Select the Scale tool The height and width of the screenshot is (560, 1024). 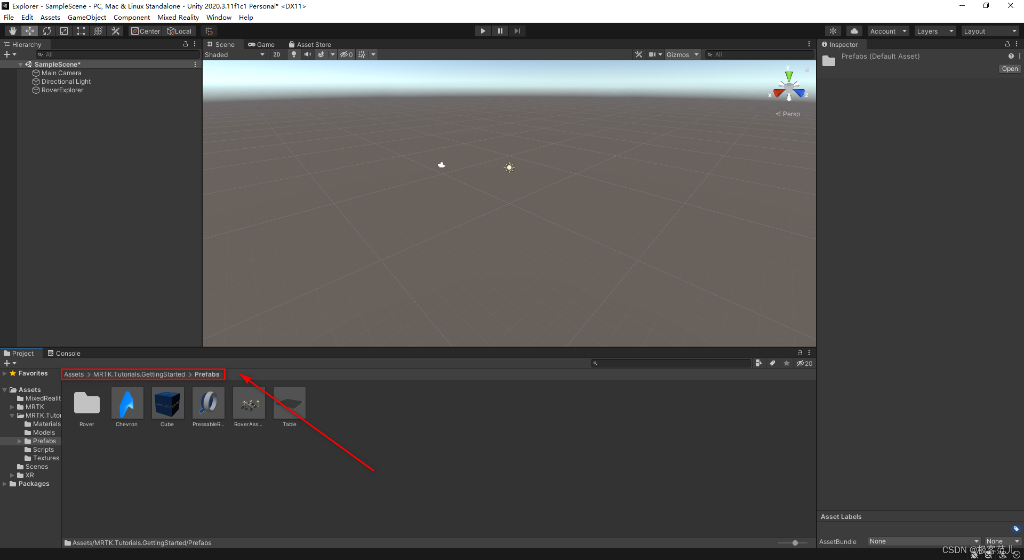(64, 31)
